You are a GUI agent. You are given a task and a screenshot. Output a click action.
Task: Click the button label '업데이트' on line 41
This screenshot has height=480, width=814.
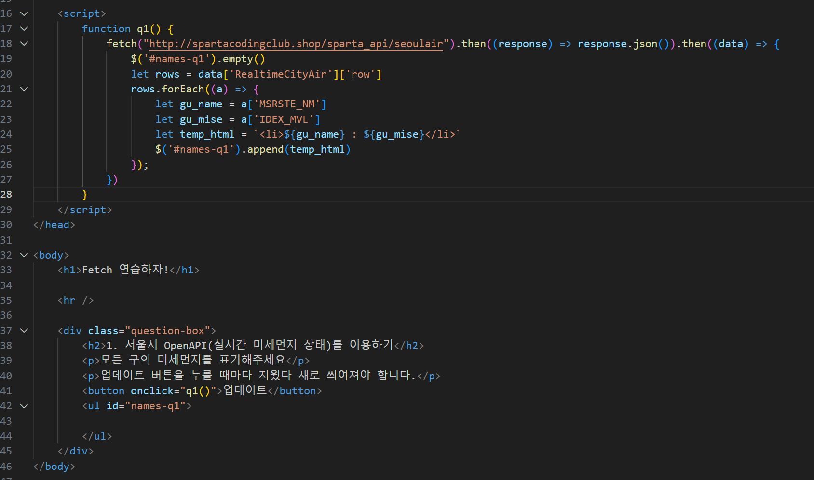point(245,390)
